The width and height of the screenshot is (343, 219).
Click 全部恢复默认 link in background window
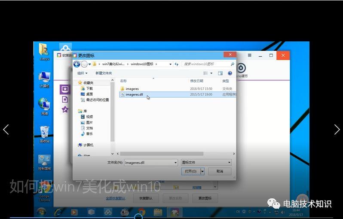(x=116, y=198)
